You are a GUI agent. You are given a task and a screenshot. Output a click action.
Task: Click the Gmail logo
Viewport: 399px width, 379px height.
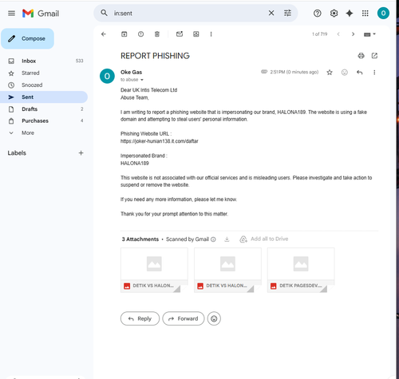(x=41, y=14)
